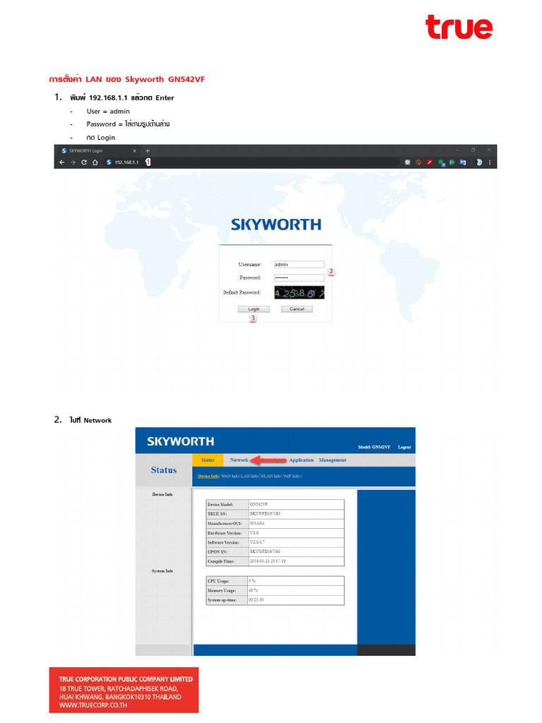Click the browser back arrow

62,162
